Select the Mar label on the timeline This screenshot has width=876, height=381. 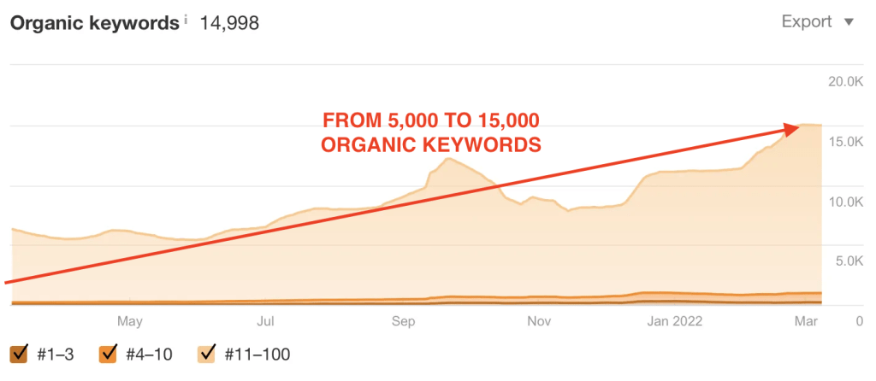click(808, 321)
